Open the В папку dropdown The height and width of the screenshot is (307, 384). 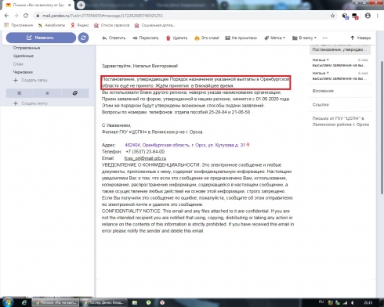click(304, 38)
